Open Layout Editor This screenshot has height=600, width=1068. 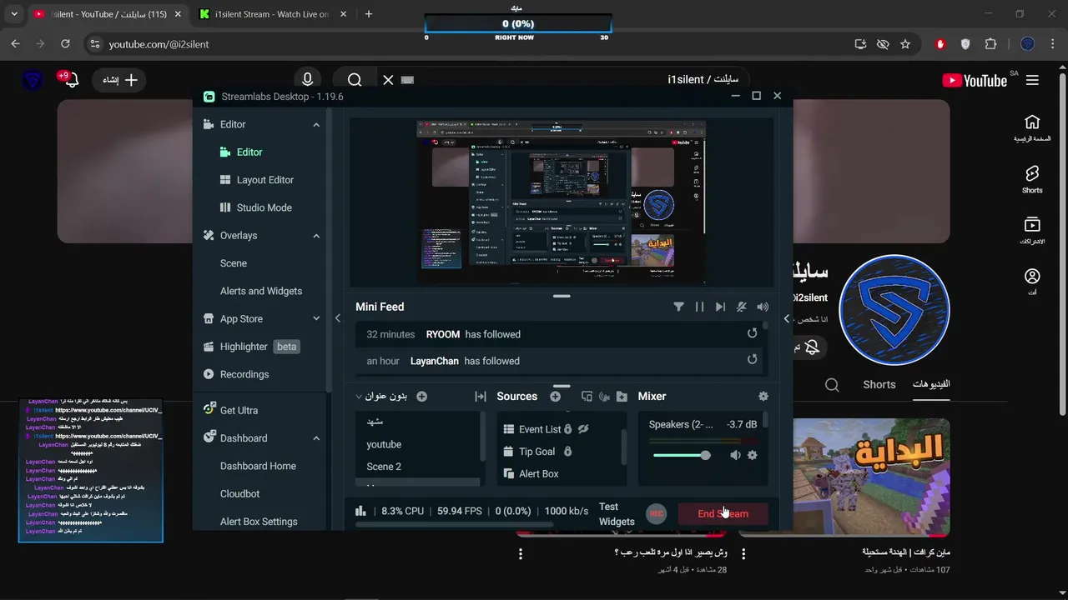(x=257, y=180)
